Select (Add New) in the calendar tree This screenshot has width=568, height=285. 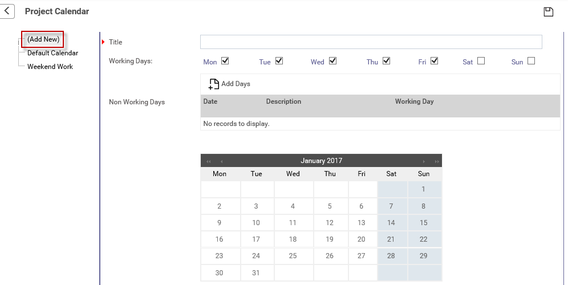coord(43,39)
